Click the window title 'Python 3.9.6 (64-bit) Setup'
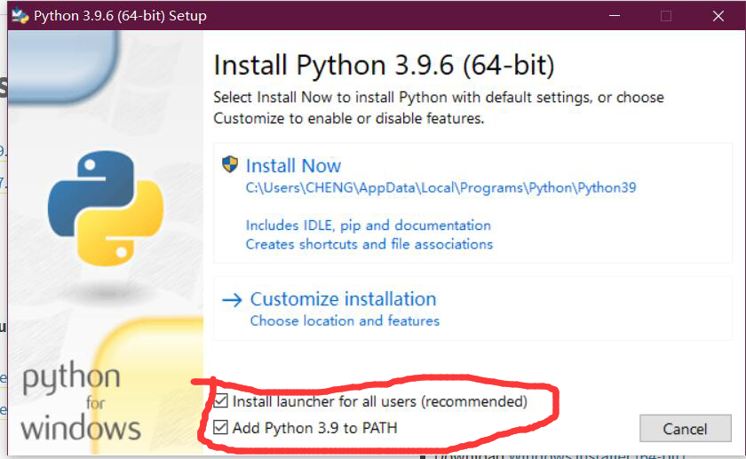 pyautogui.click(x=120, y=16)
